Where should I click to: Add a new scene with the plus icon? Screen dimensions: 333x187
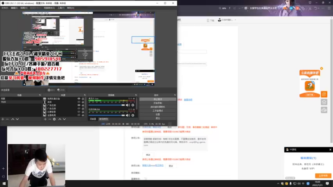[3, 119]
